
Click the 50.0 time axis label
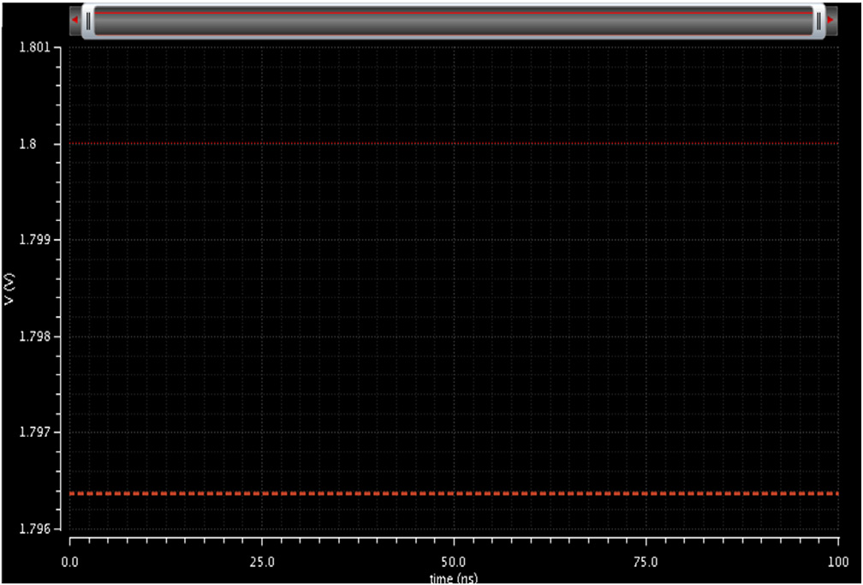pyautogui.click(x=454, y=563)
